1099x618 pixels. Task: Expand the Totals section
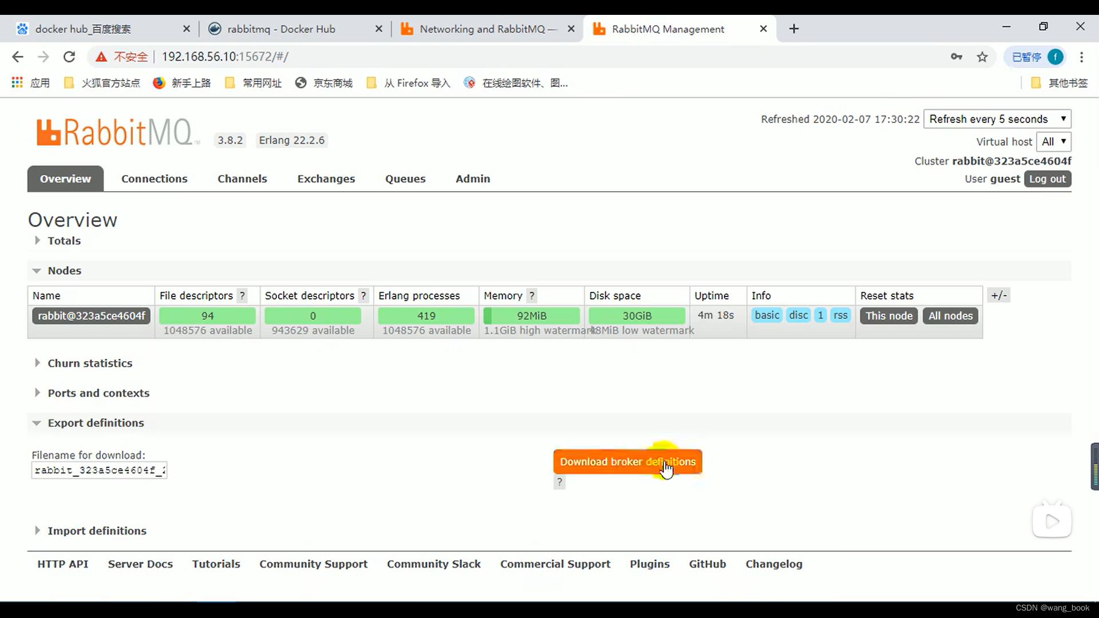(37, 240)
